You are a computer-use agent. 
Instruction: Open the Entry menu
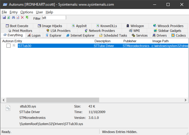13,12
